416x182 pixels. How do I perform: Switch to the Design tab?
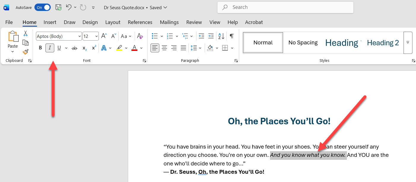(x=90, y=22)
